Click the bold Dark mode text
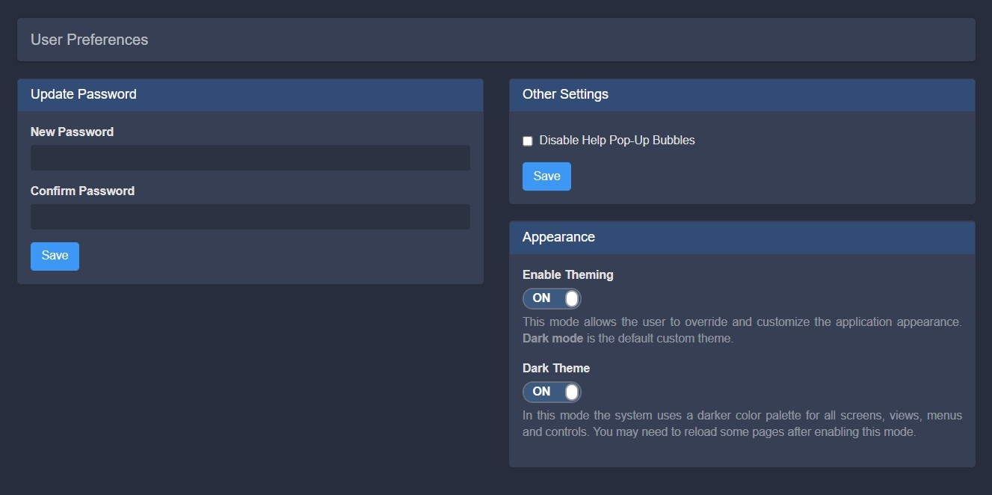 (552, 338)
